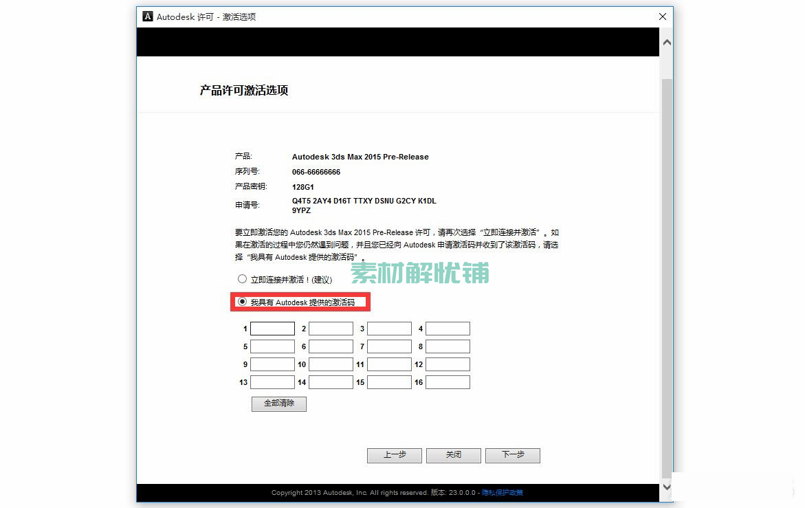Screen dimensions: 805x508
Task: Click the product key 128G1
Action: pos(303,187)
